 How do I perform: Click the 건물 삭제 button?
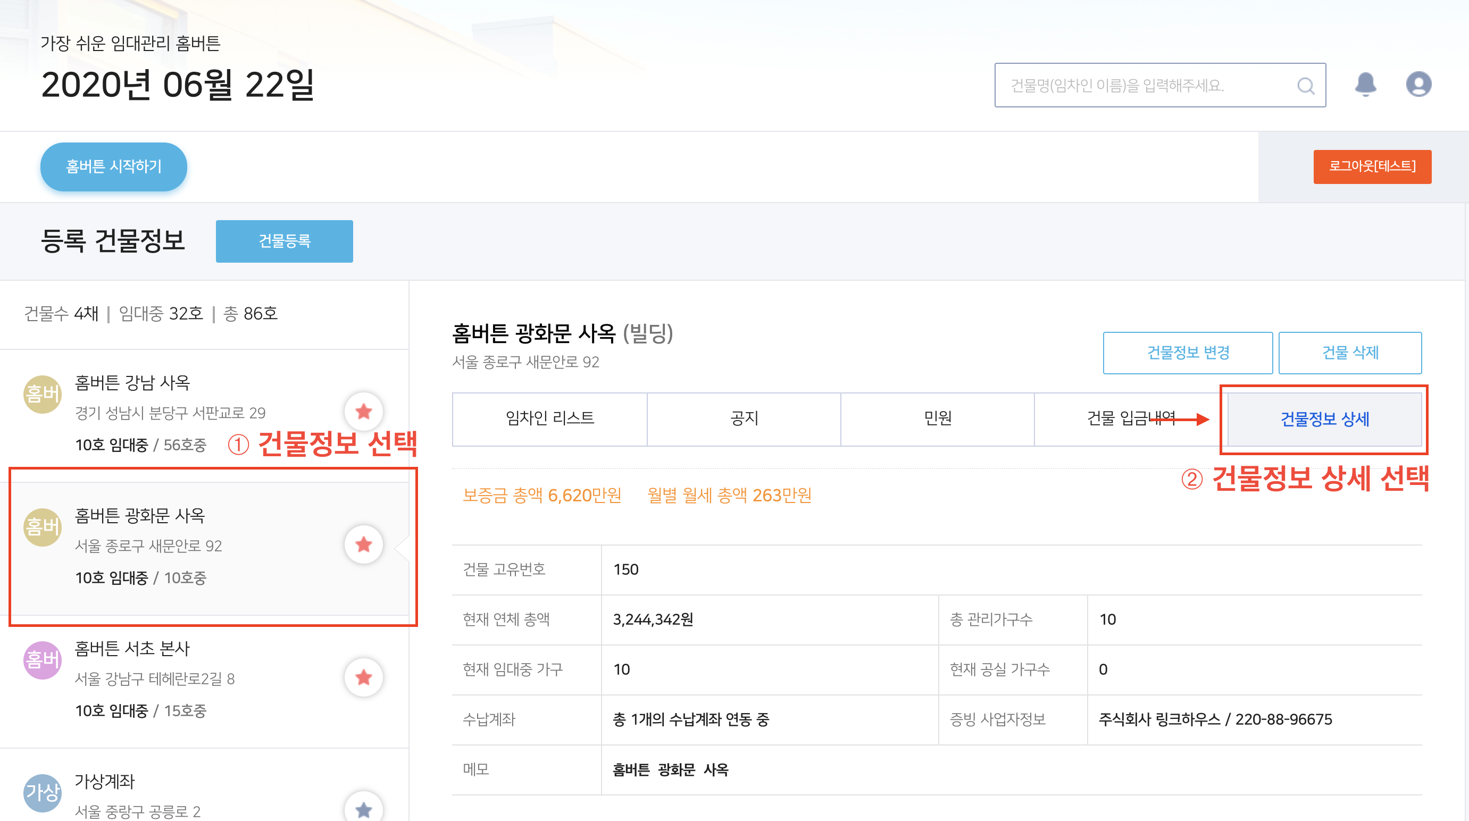point(1349,353)
